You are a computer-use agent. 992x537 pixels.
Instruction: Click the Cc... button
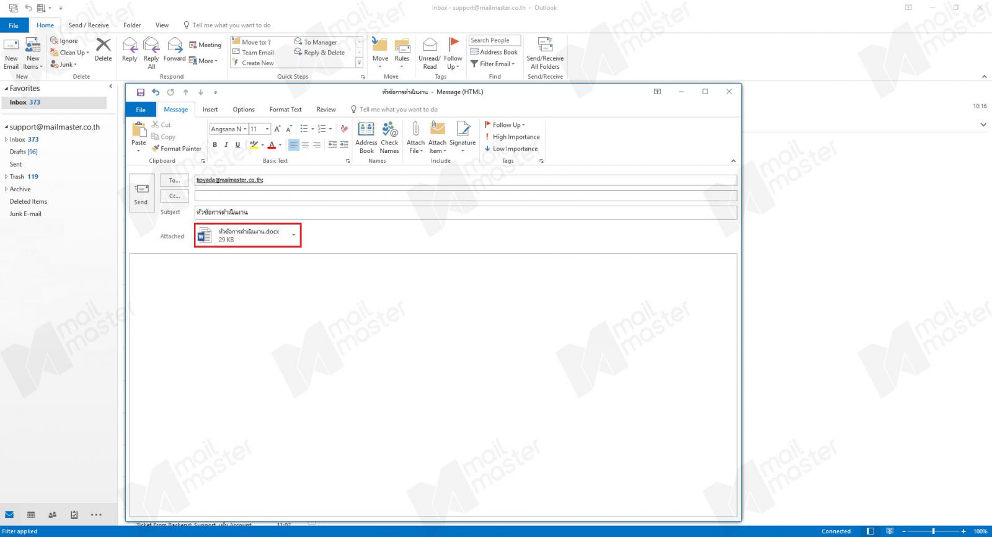tap(175, 196)
